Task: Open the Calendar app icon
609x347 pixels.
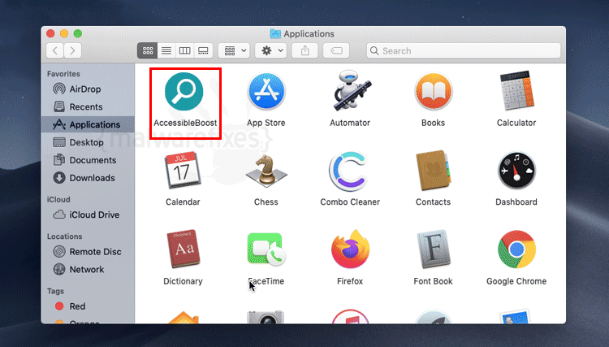Action: pyautogui.click(x=183, y=170)
